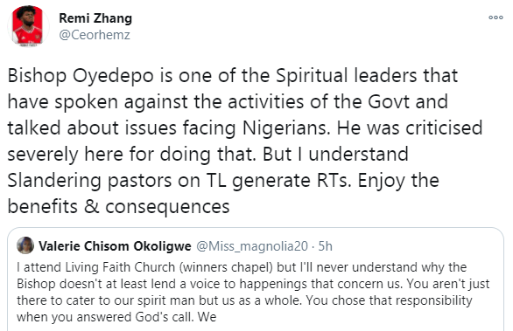Select the 'Slandering pastors on TL' line
The image size is (513, 331).
pos(116,181)
